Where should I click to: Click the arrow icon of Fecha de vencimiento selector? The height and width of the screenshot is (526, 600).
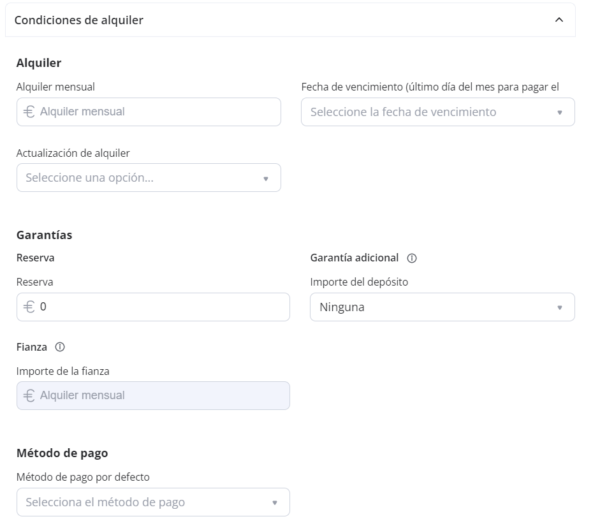tap(560, 112)
